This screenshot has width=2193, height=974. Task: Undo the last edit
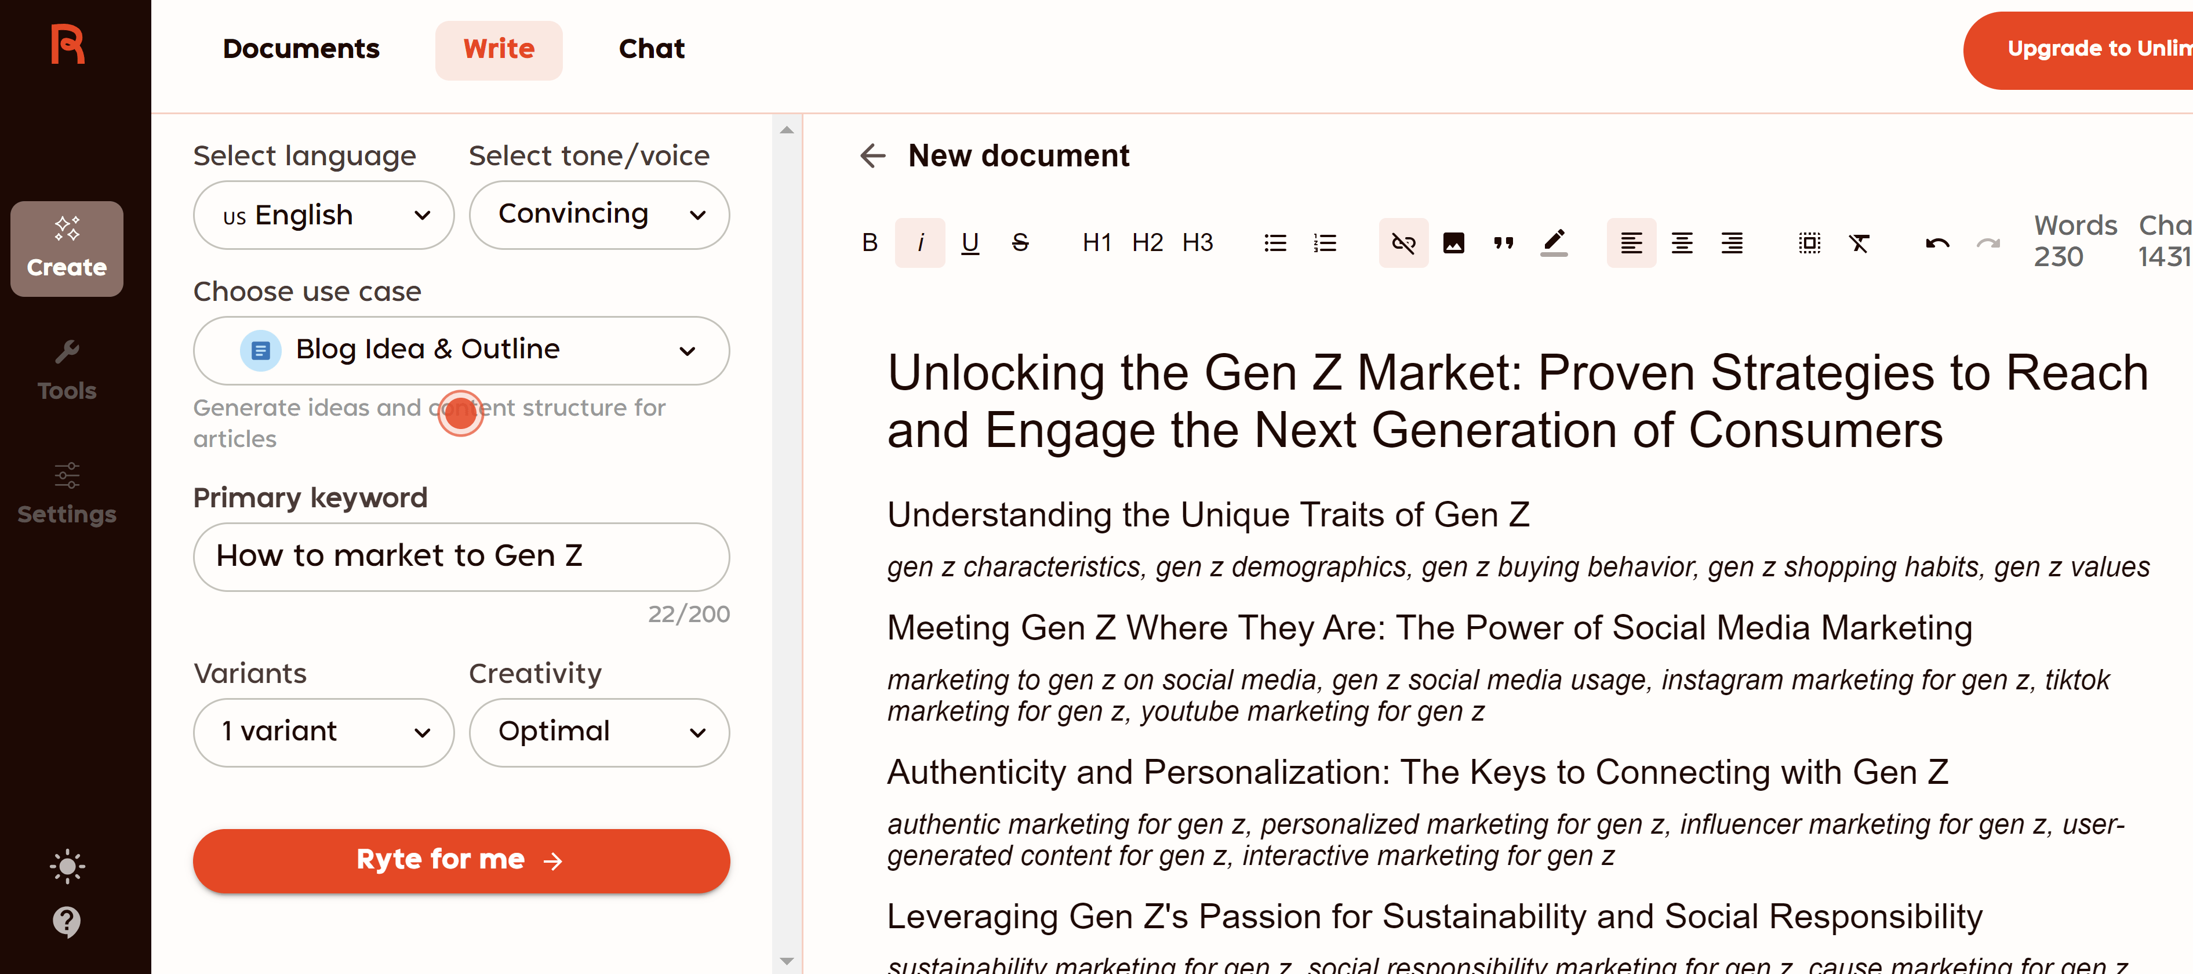pyautogui.click(x=1937, y=244)
